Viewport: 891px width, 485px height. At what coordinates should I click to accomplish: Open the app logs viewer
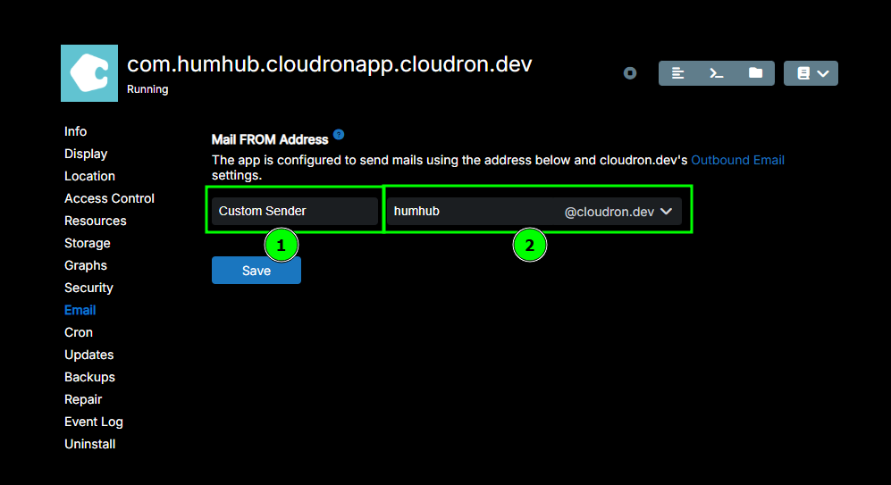[x=678, y=73]
